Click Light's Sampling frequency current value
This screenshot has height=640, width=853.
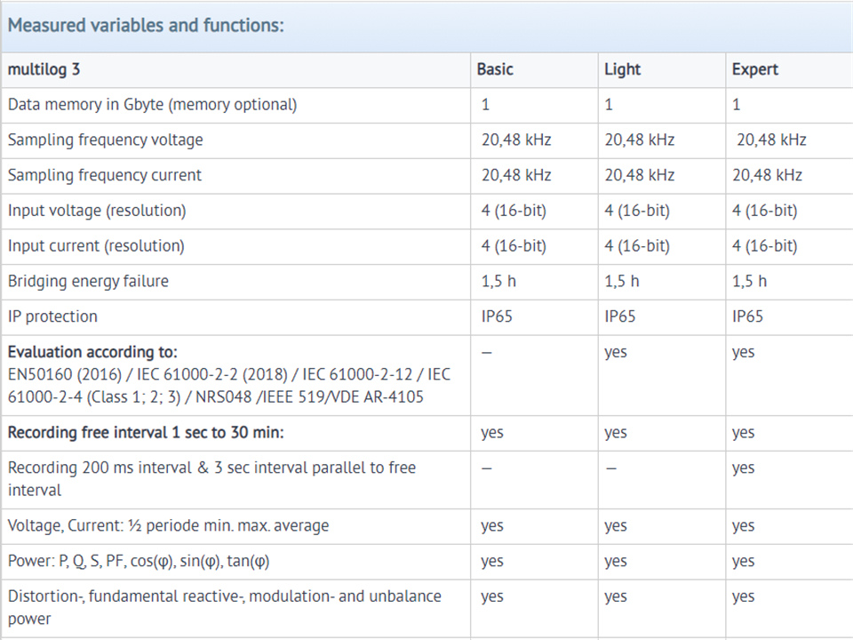[640, 175]
